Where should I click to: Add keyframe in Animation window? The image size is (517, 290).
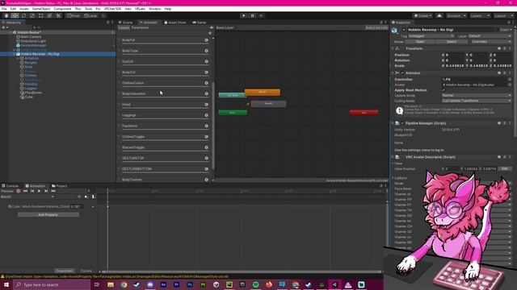pos(86,197)
